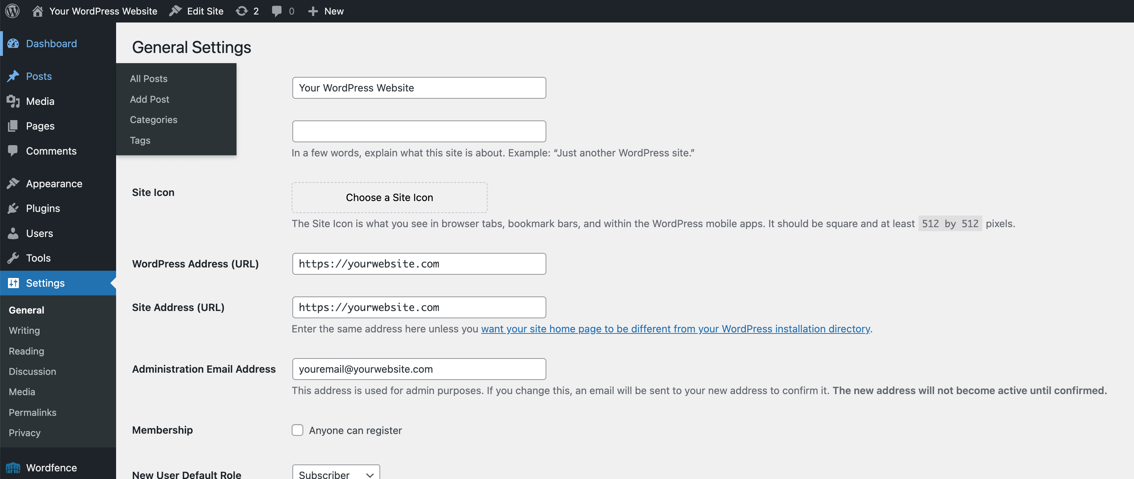The height and width of the screenshot is (479, 1134).
Task: Open the Dashboard gauge icon
Action: click(13, 43)
